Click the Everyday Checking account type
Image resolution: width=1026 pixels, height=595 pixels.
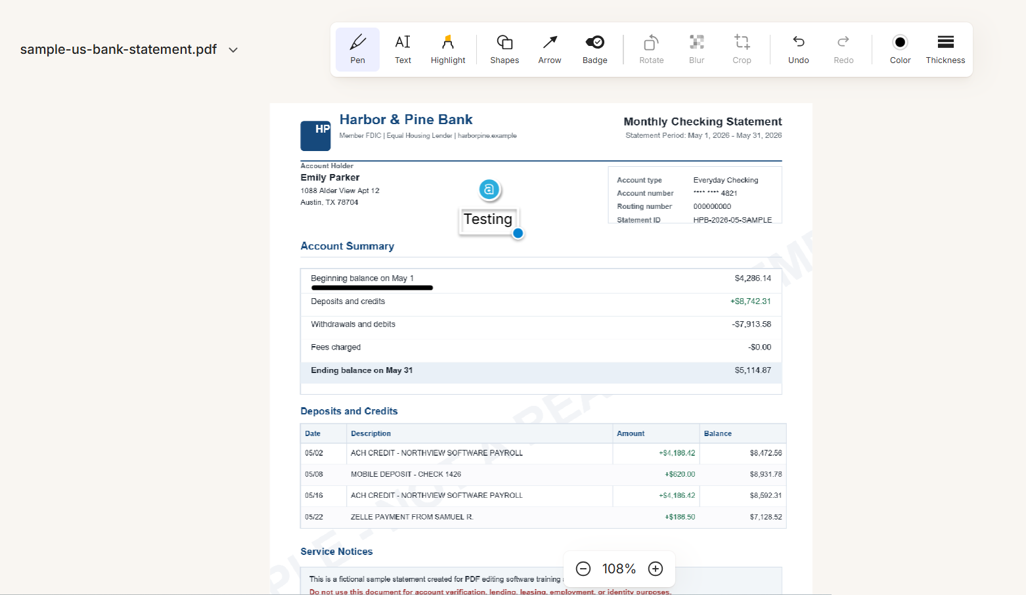(726, 180)
